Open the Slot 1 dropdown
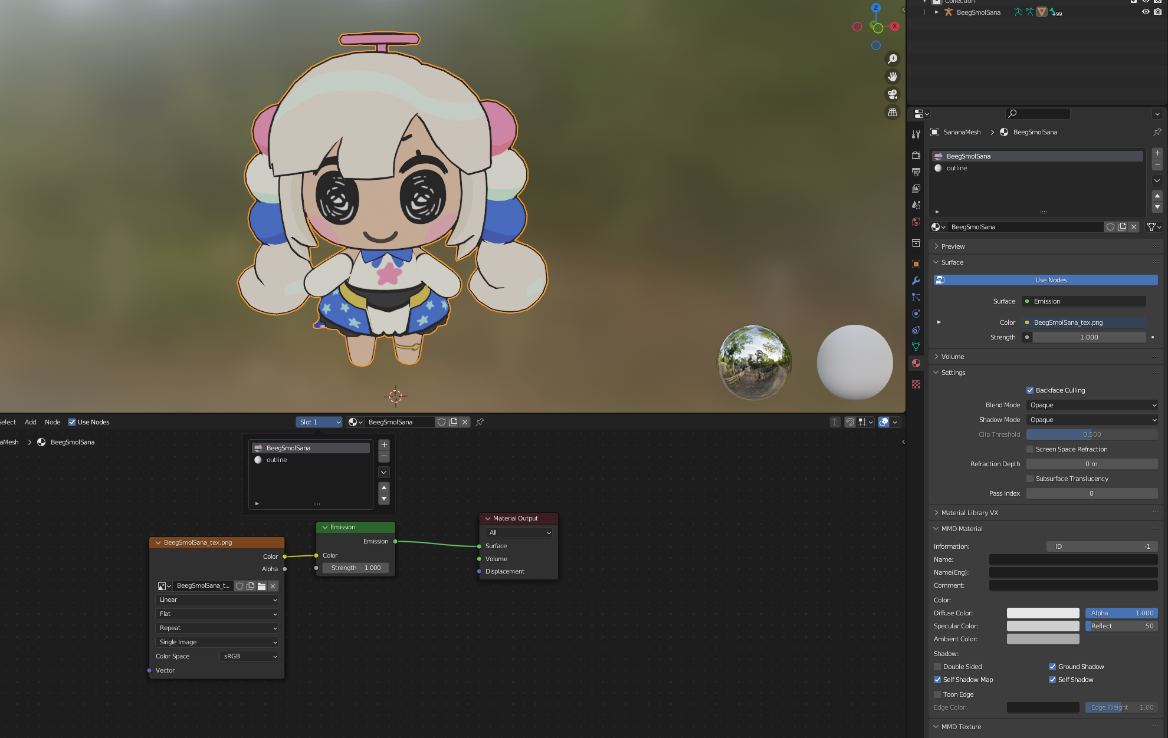This screenshot has height=738, width=1168. click(319, 422)
